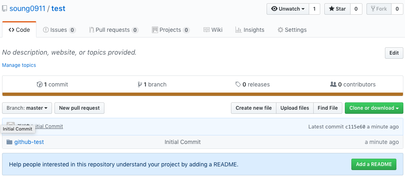Open the Wiki tab
The height and width of the screenshot is (177, 405).
click(x=213, y=30)
